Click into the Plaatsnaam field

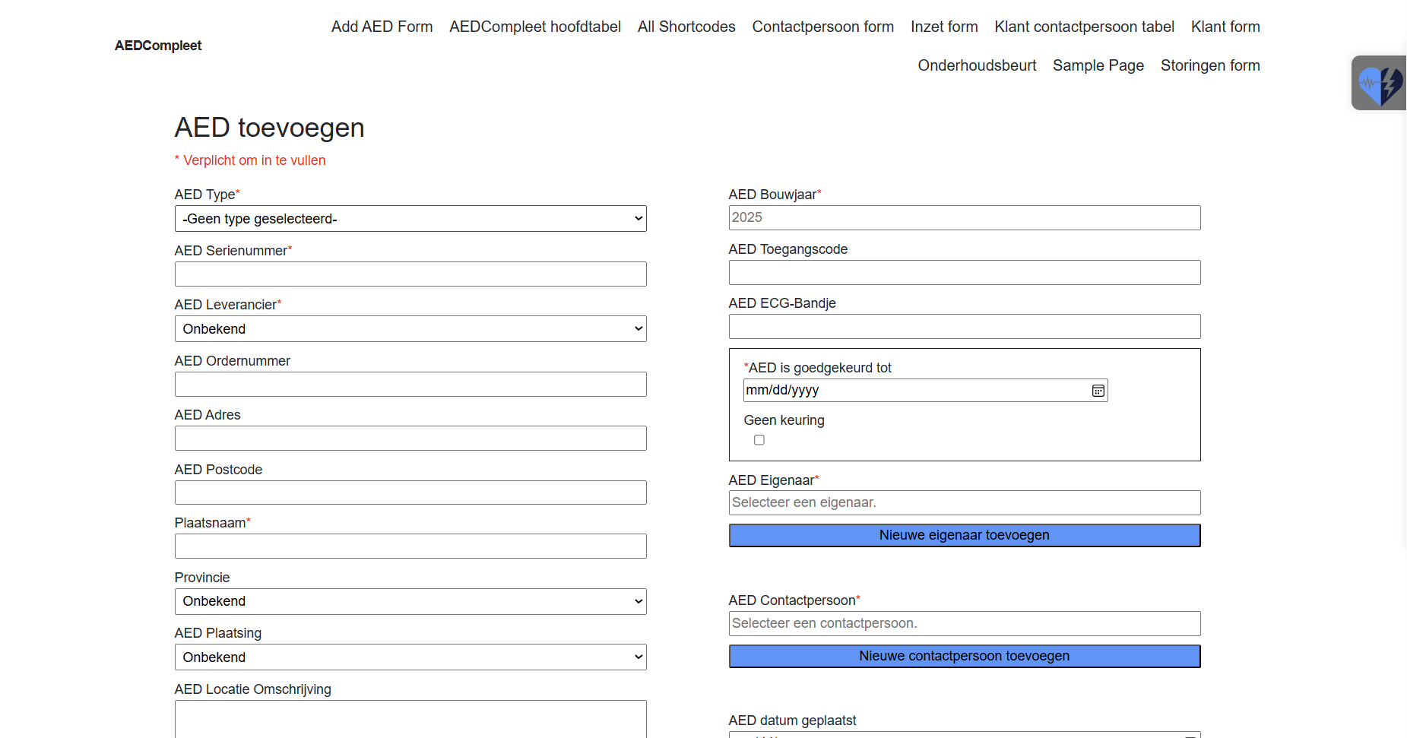[410, 546]
